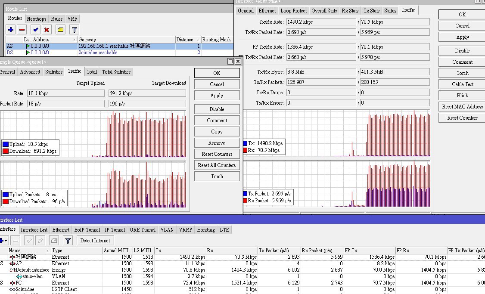The height and width of the screenshot is (294, 485).
Task: Click the Tx/Rx Rate 1490.2 kbps field
Action: pyautogui.click(x=321, y=22)
